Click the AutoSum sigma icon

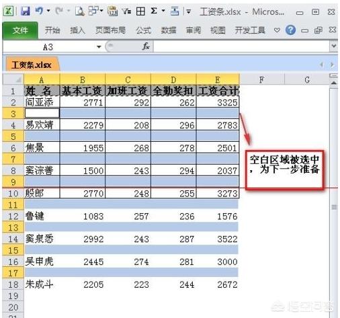(x=154, y=11)
